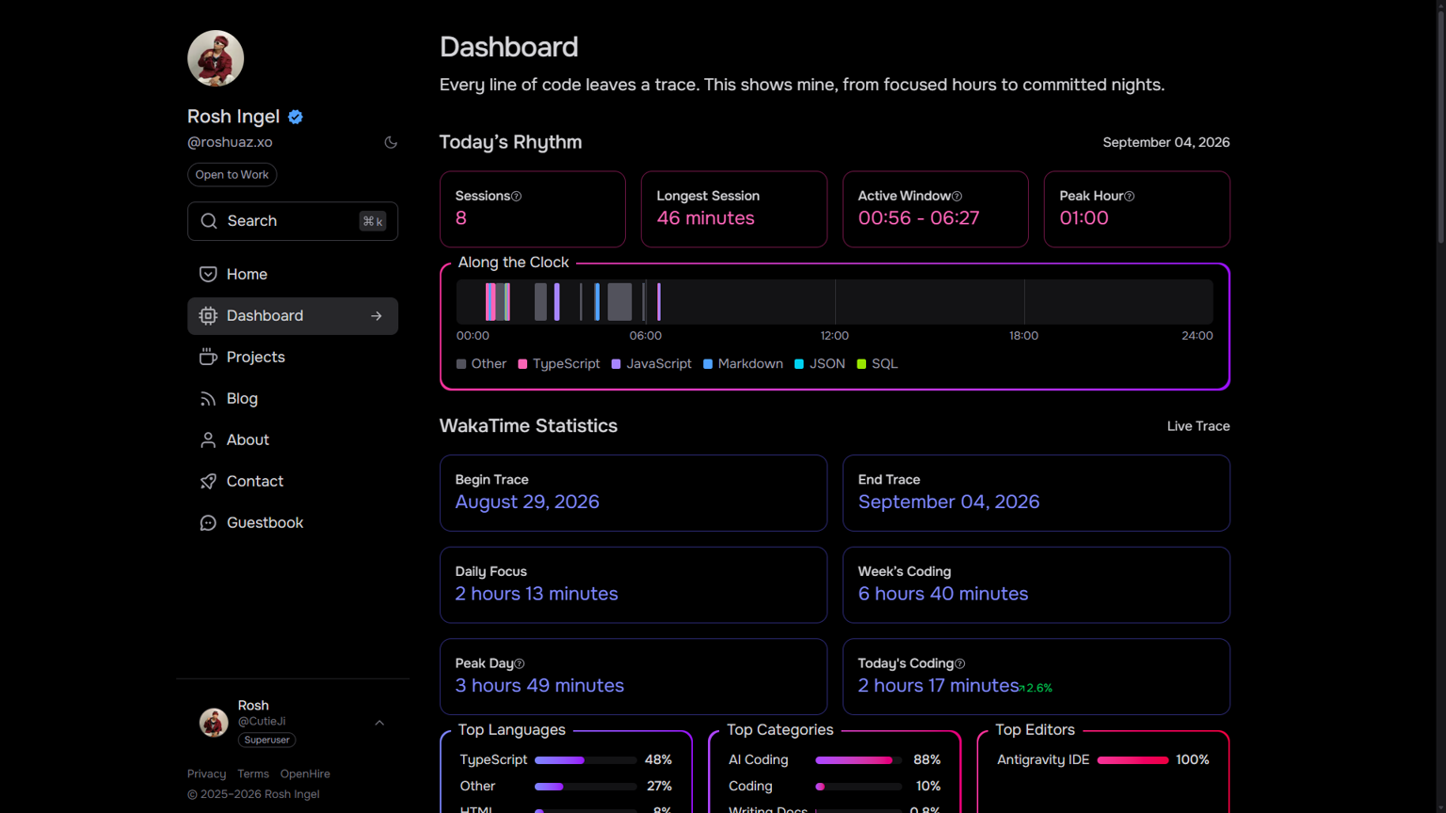Image resolution: width=1446 pixels, height=813 pixels.
Task: Click the Peak Hour help icon
Action: (x=1130, y=197)
